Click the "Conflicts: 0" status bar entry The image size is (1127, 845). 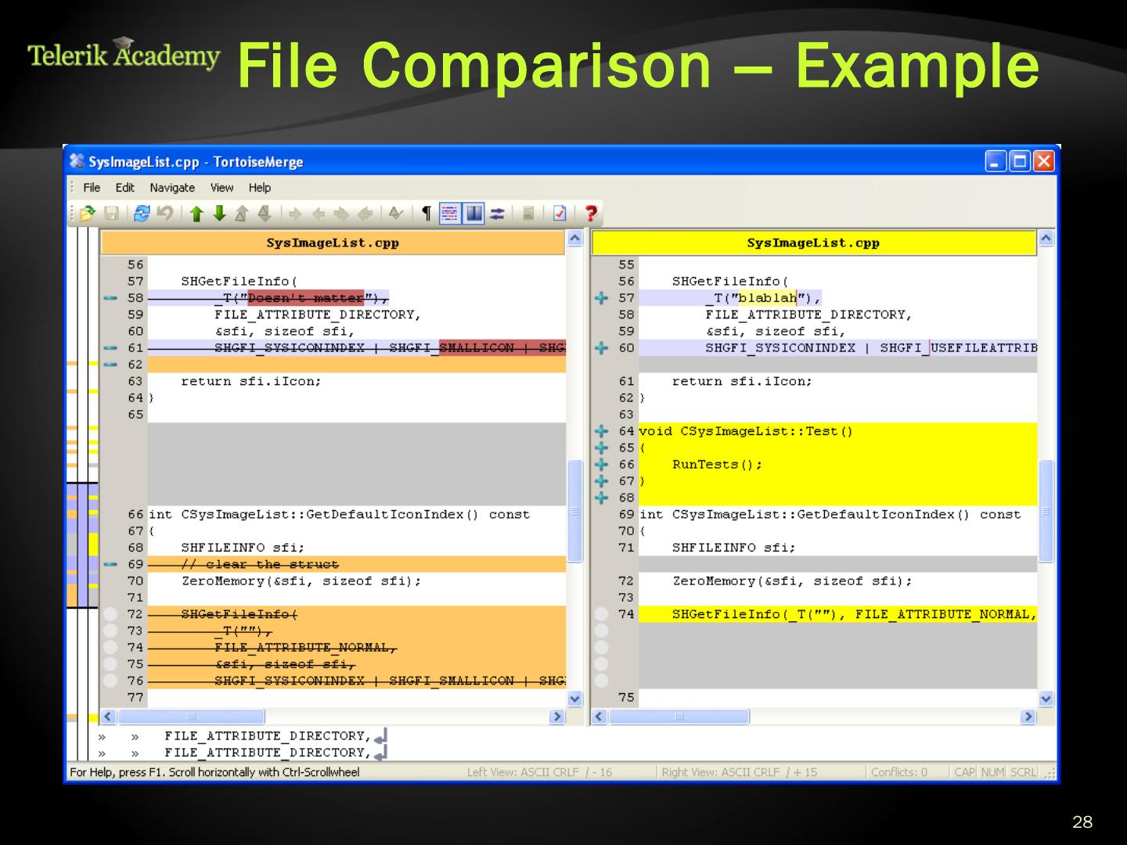(x=899, y=772)
